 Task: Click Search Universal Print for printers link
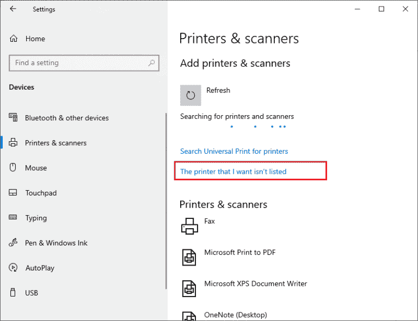click(x=234, y=151)
